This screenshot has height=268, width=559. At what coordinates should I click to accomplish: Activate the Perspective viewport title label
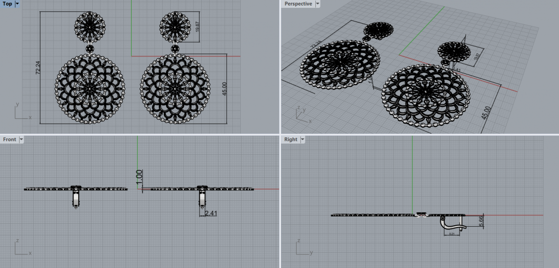tap(298, 3)
